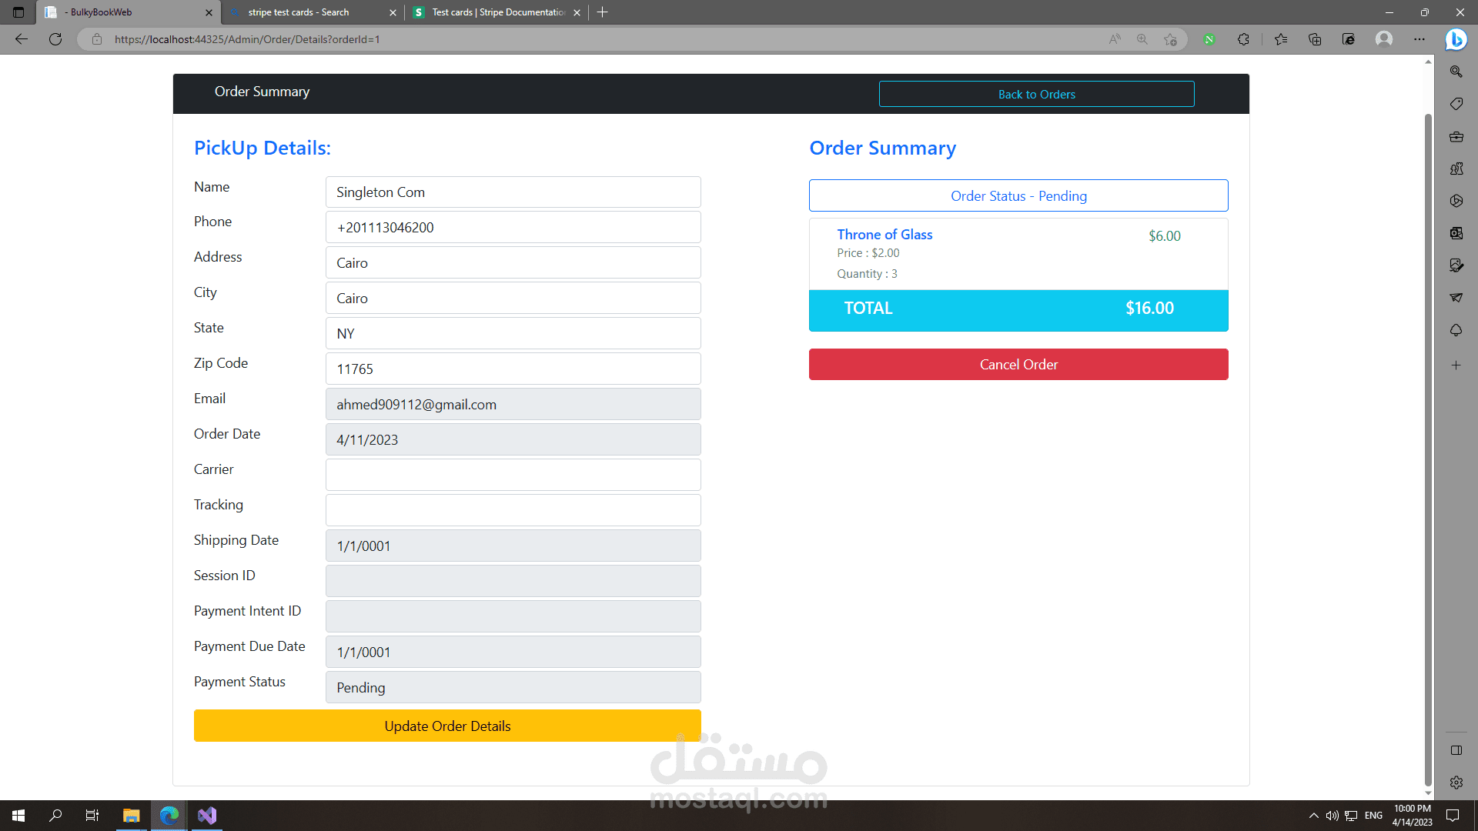Open browser Collections icon
This screenshot has width=1478, height=831.
(1315, 39)
